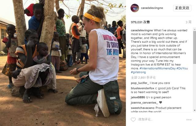Expand all 2,861 comments
Viewport: 196px width, 126px height.
(x=143, y=77)
